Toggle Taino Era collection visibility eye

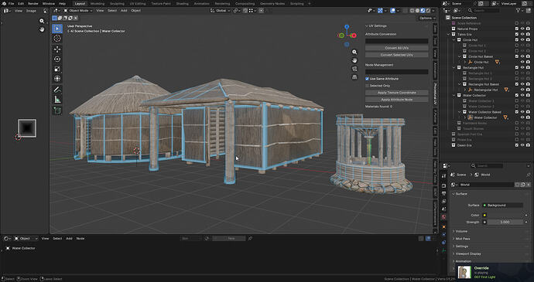[x=522, y=34]
